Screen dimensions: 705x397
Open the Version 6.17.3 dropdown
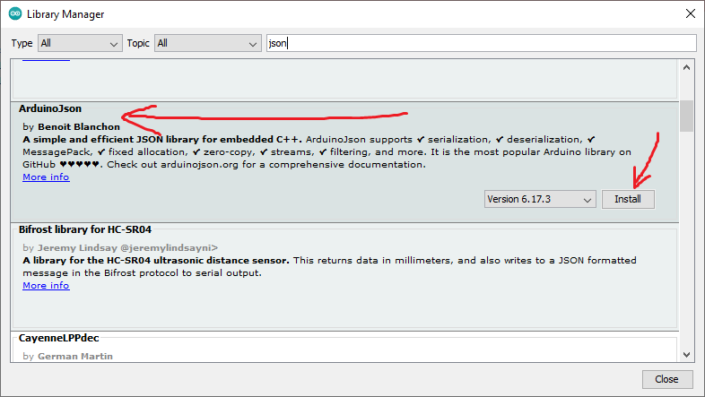(540, 199)
